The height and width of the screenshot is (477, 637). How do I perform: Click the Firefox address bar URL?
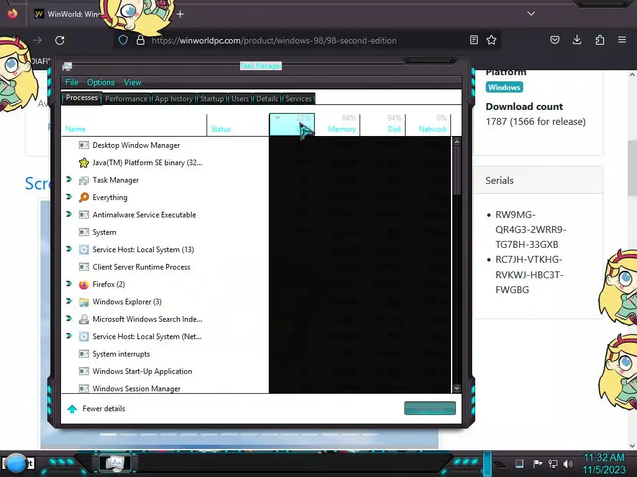tap(274, 40)
